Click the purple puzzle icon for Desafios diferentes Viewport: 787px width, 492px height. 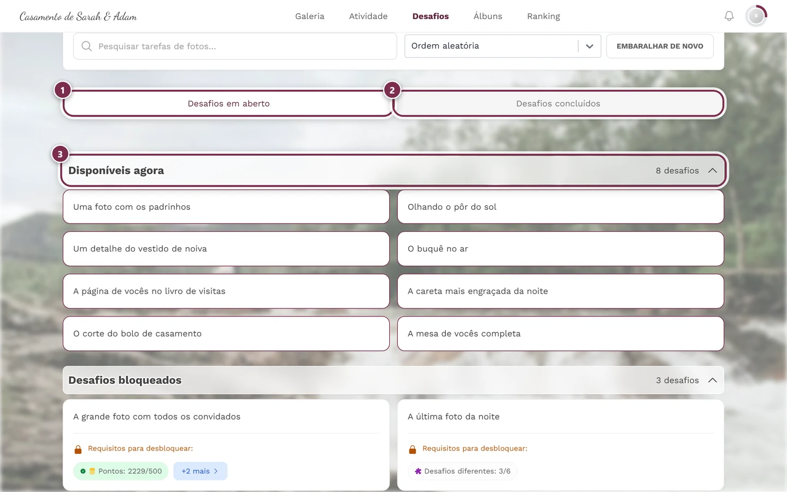(418, 471)
